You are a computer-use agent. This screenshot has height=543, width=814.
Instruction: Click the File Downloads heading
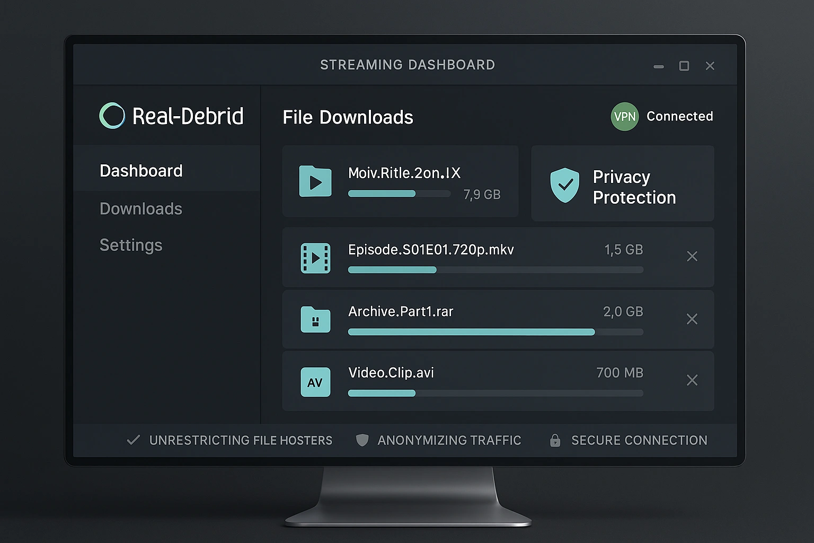(x=348, y=117)
